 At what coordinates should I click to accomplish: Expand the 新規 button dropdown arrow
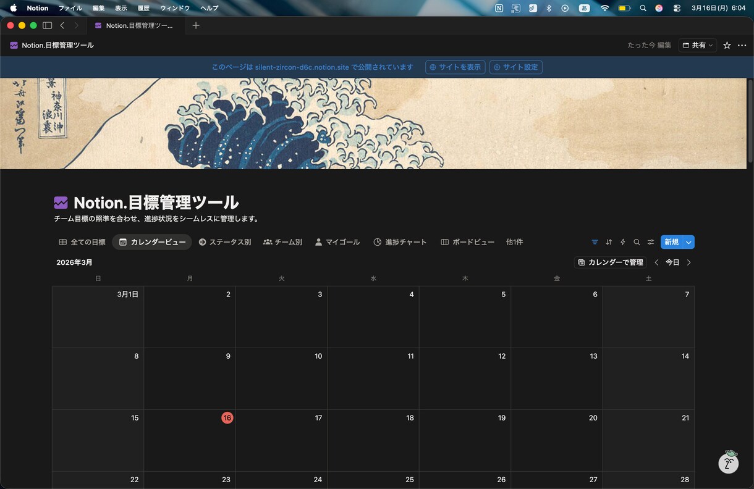[688, 242]
